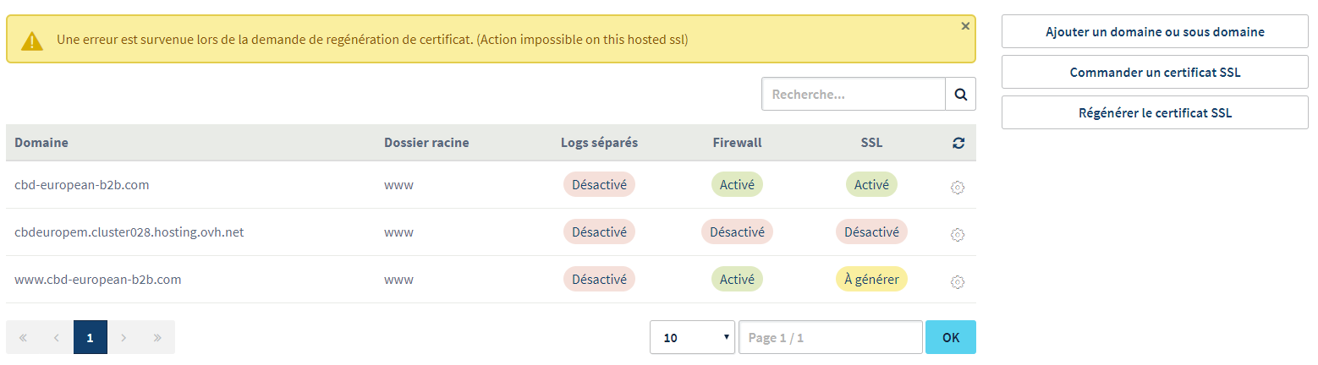Go to the last page arrow
The height and width of the screenshot is (365, 1318).
click(x=158, y=338)
